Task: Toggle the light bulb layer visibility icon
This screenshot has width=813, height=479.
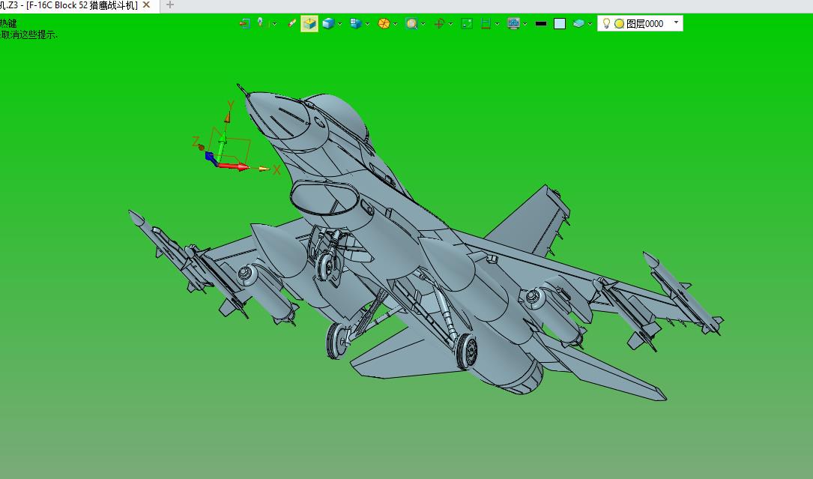Action: (606, 23)
